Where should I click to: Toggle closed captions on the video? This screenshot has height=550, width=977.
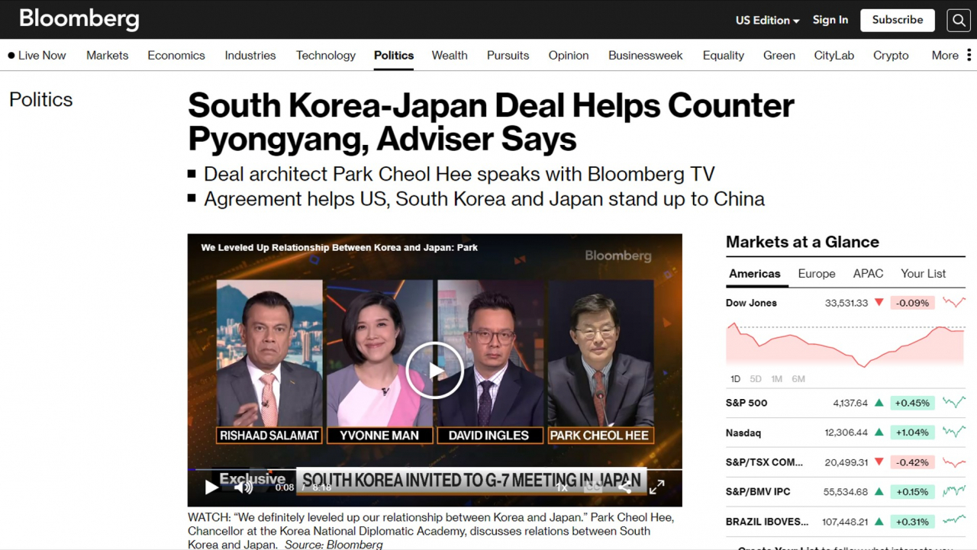point(593,487)
